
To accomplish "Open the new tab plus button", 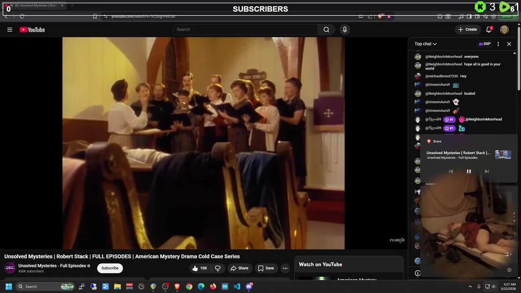I will point(72,5).
